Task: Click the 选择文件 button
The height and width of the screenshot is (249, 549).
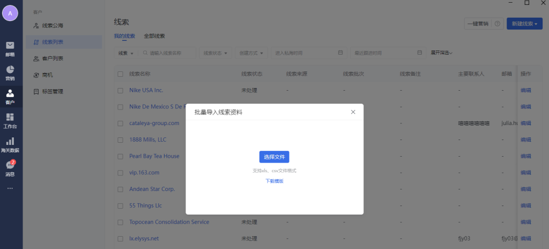Action: pyautogui.click(x=274, y=157)
